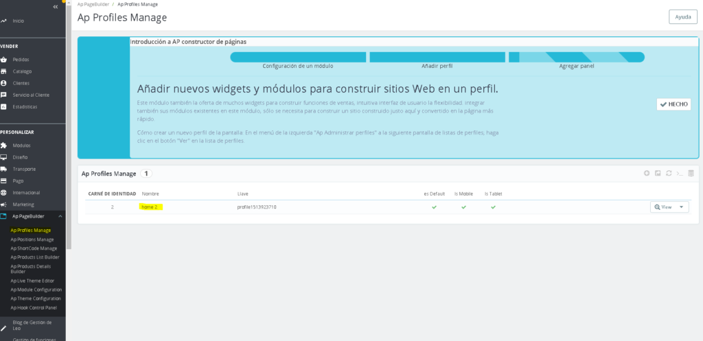Open Ap Products Details Builder

coord(31,269)
